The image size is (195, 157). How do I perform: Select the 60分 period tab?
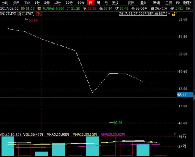[x=81, y=3]
